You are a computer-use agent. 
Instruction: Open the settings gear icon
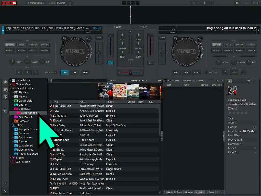click(x=237, y=3)
